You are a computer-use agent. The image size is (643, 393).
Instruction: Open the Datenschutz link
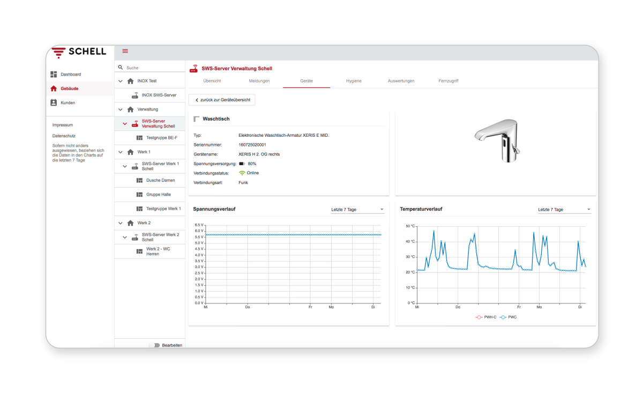(63, 136)
